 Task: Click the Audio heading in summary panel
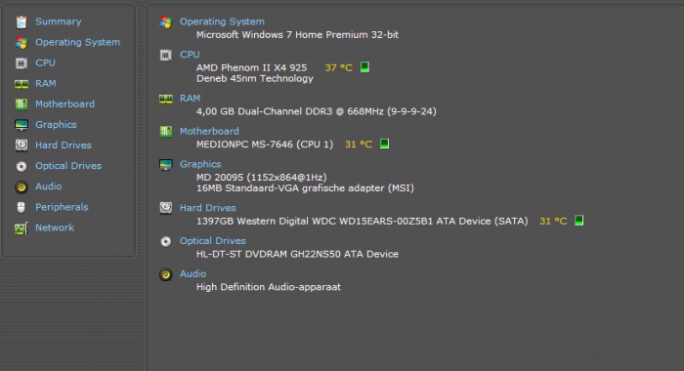[x=192, y=273]
